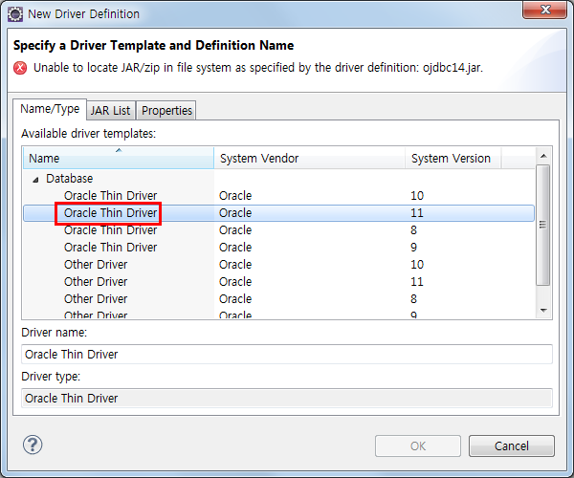
Task: Click the Oracle vendor cell in Other Driver 11 row
Action: 235,282
